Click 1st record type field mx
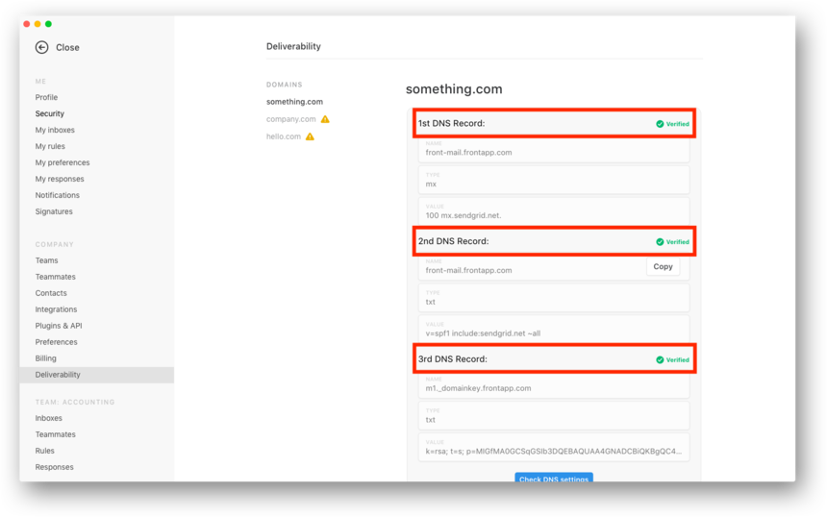Viewport: 827px width, 517px height. coord(554,181)
